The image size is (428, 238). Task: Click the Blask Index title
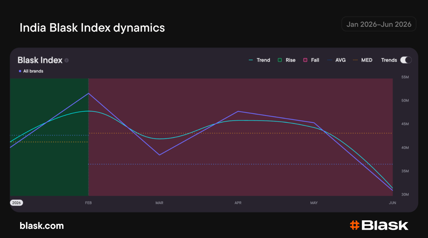pos(40,60)
